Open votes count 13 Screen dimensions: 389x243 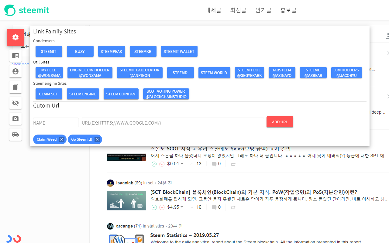point(199,164)
